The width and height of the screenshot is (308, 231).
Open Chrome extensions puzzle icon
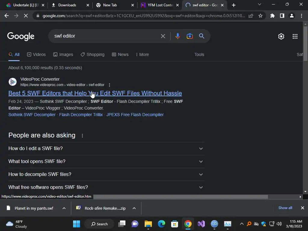tap(272, 16)
